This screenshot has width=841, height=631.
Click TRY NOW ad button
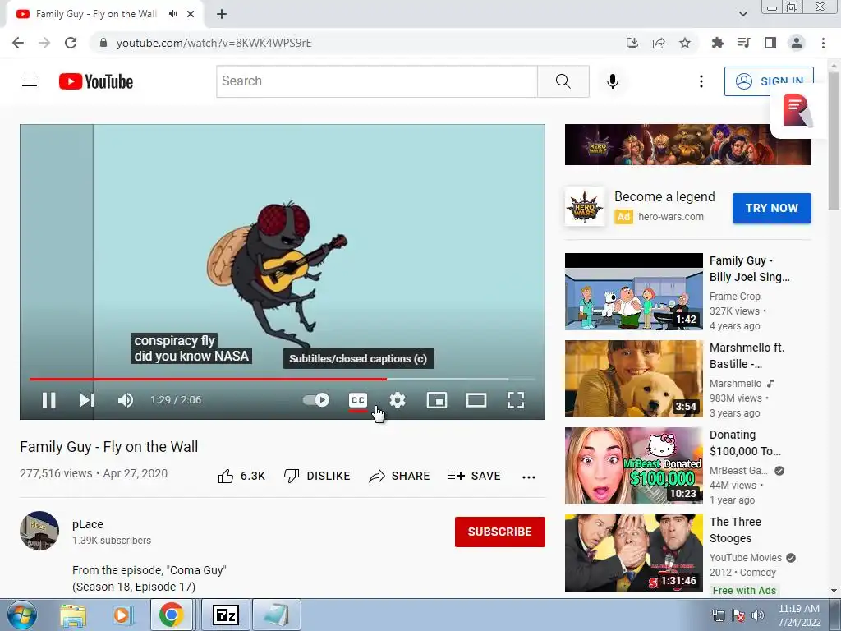[772, 208]
